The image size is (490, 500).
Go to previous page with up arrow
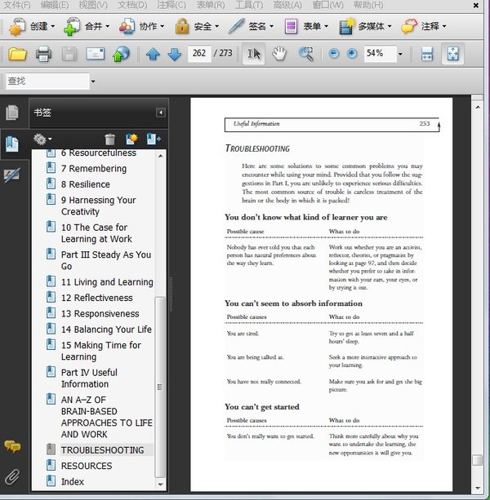coord(153,55)
